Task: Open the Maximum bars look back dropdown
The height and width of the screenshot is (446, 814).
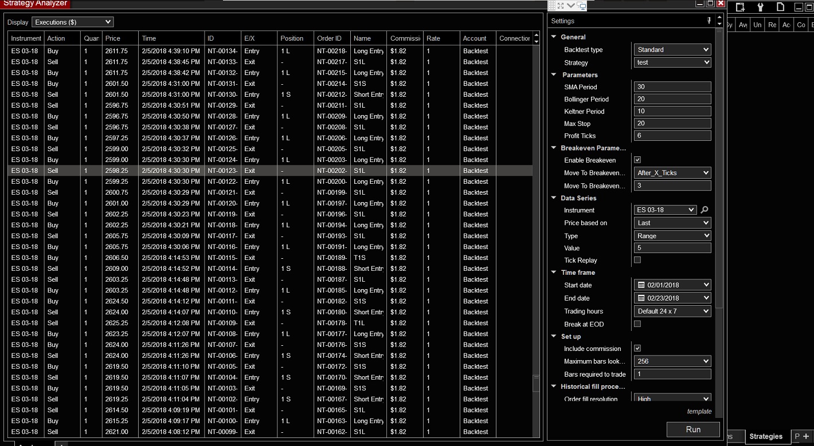Action: tap(672, 361)
